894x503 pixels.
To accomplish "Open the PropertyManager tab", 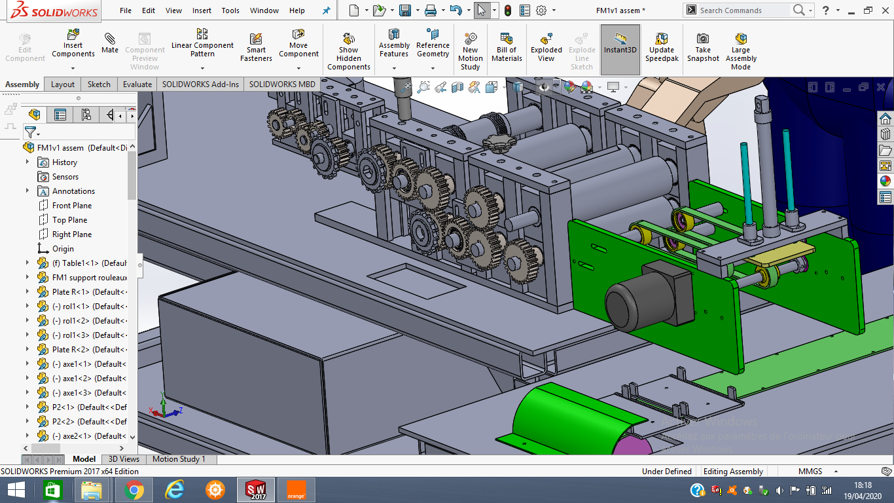I will point(60,115).
